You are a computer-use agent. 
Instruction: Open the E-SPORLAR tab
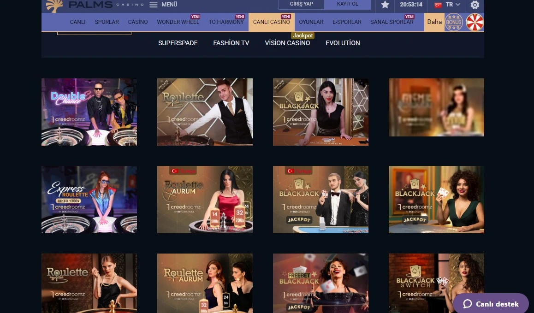[x=347, y=22]
